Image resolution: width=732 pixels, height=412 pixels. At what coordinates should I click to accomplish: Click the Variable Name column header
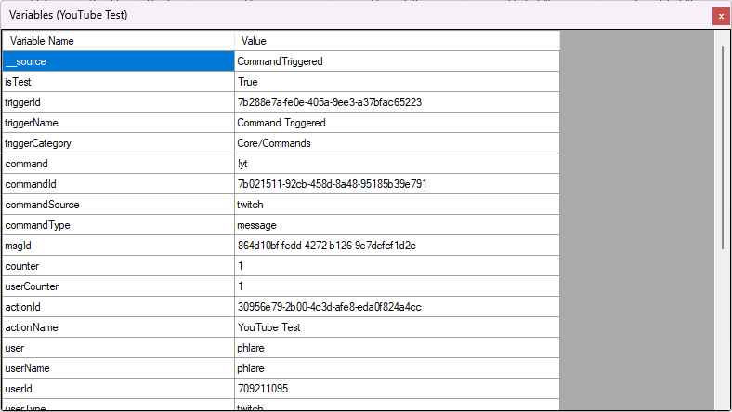tap(118, 41)
